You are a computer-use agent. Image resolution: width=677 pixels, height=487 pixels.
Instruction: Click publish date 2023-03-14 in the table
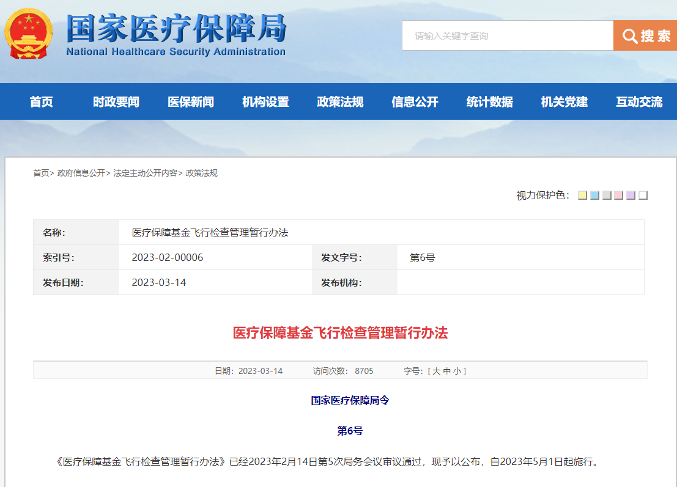pyautogui.click(x=159, y=282)
